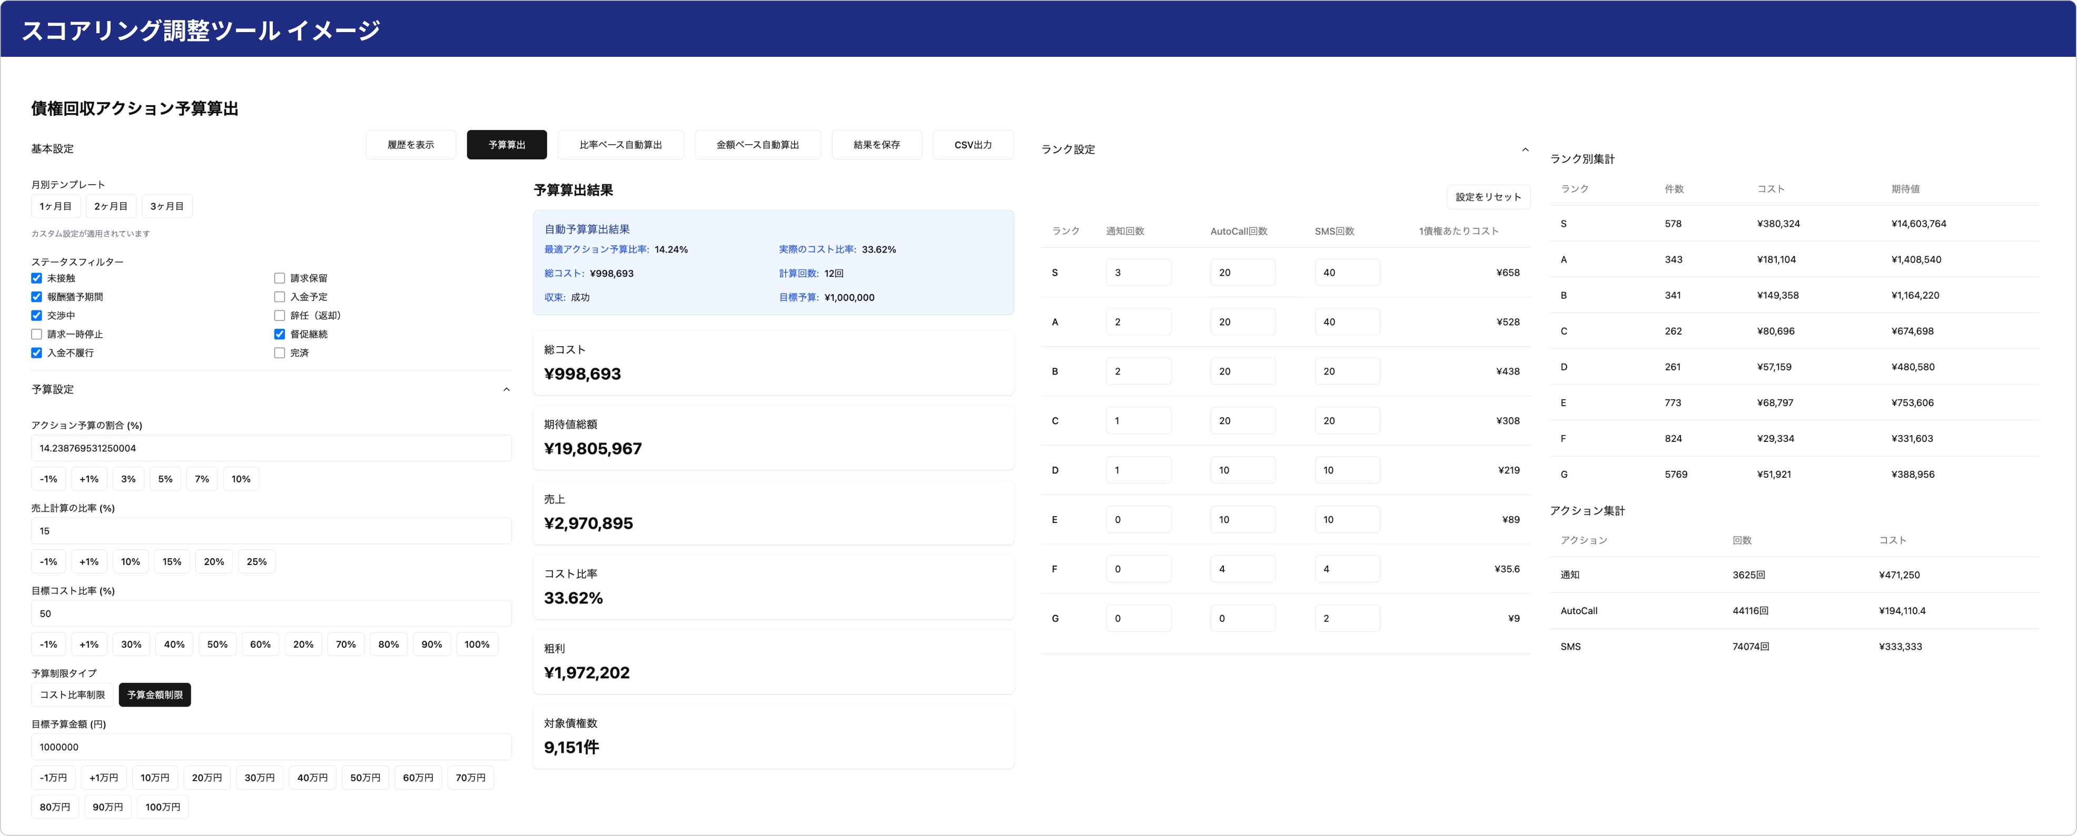Set target budget to 50万円 preset
Image resolution: width=2077 pixels, height=836 pixels.
click(364, 778)
